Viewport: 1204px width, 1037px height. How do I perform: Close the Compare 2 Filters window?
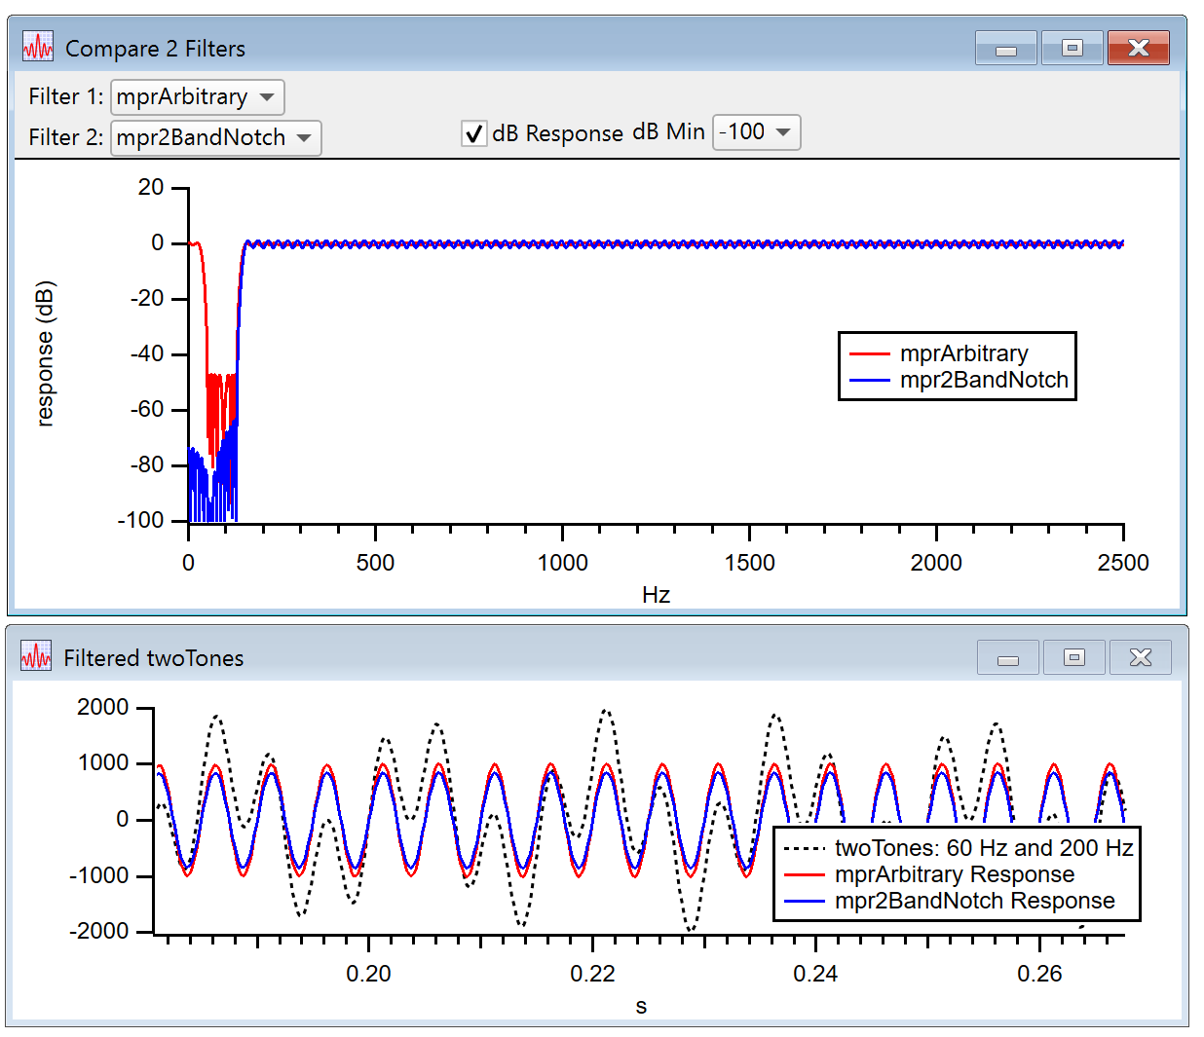pyautogui.click(x=1138, y=47)
